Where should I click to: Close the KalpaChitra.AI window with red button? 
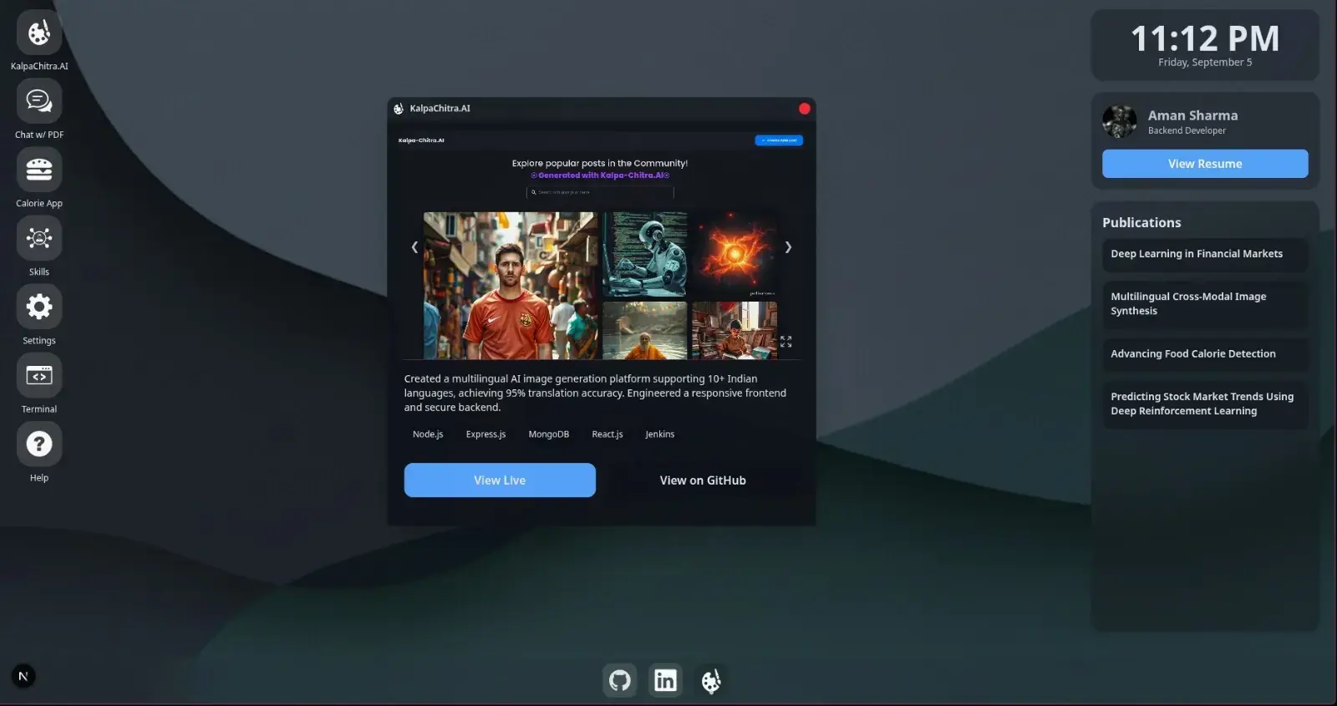coord(805,109)
